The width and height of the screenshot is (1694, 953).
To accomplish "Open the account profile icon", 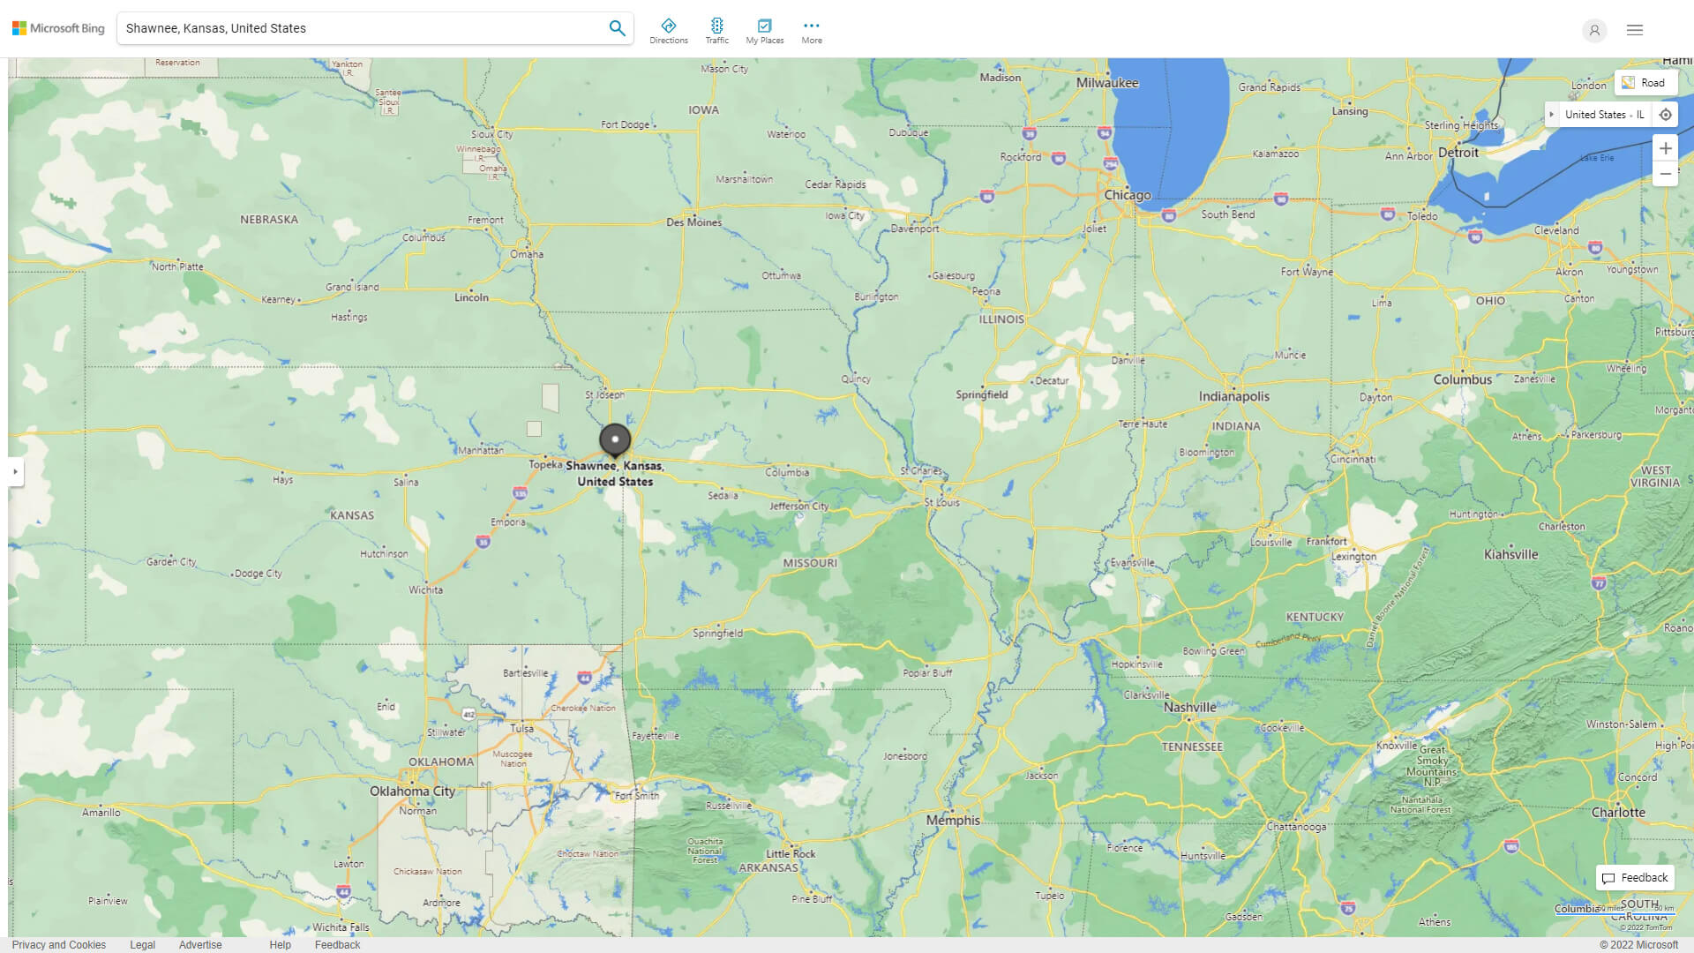I will pyautogui.click(x=1594, y=31).
